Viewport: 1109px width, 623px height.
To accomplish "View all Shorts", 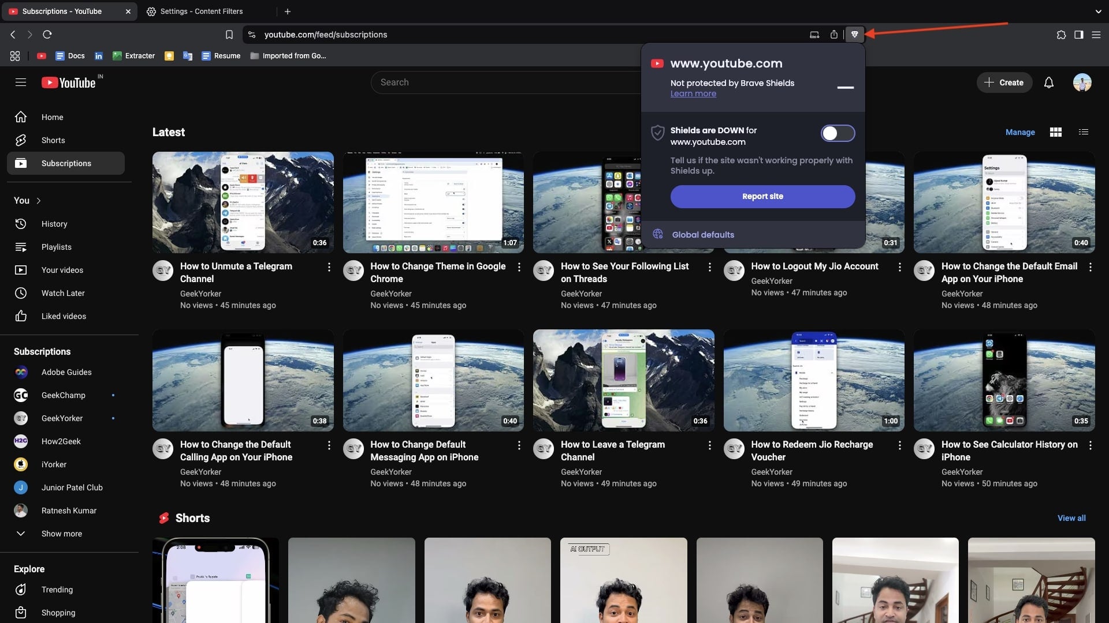I will [1071, 517].
